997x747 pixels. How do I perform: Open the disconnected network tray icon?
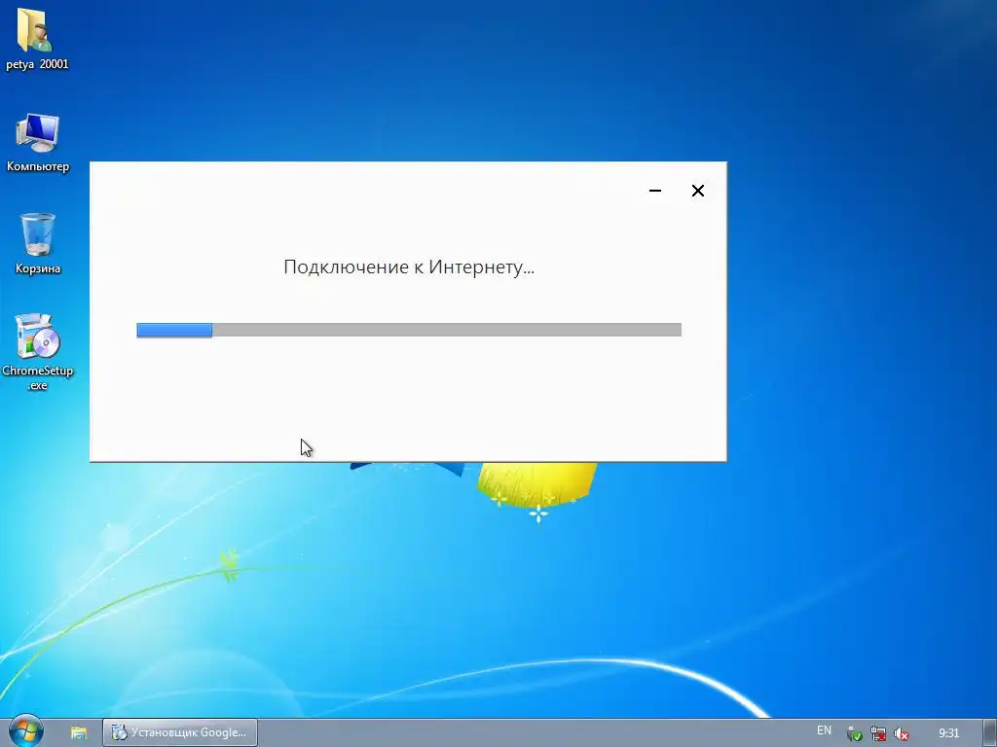(878, 733)
